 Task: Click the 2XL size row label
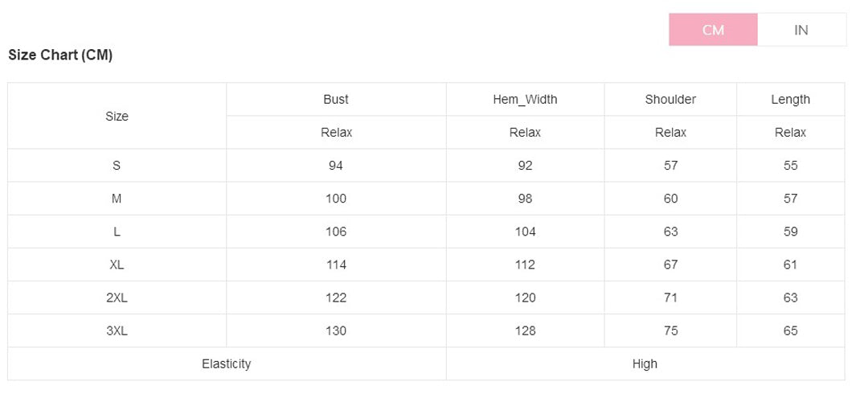117,298
